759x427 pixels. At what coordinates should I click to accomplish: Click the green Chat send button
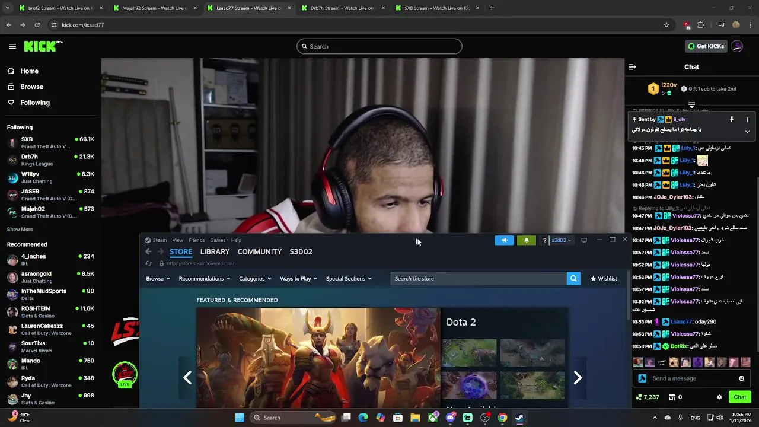point(739,397)
